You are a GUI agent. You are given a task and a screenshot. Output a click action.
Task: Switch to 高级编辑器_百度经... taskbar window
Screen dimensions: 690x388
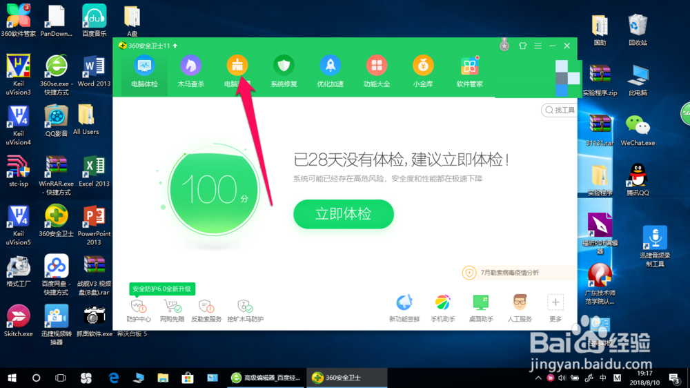(266, 378)
